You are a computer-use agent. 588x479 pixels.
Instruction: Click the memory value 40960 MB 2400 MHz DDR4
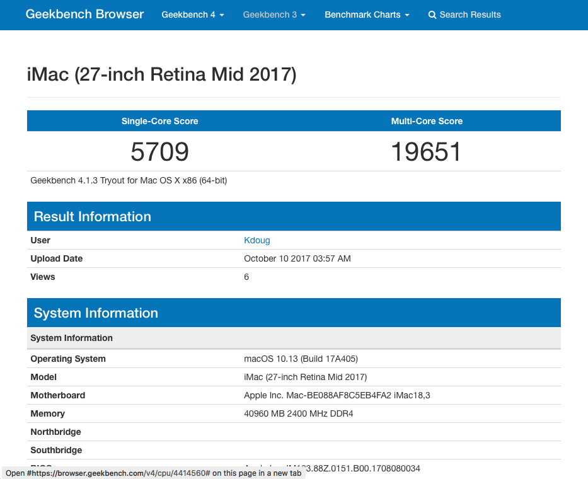[x=299, y=413]
